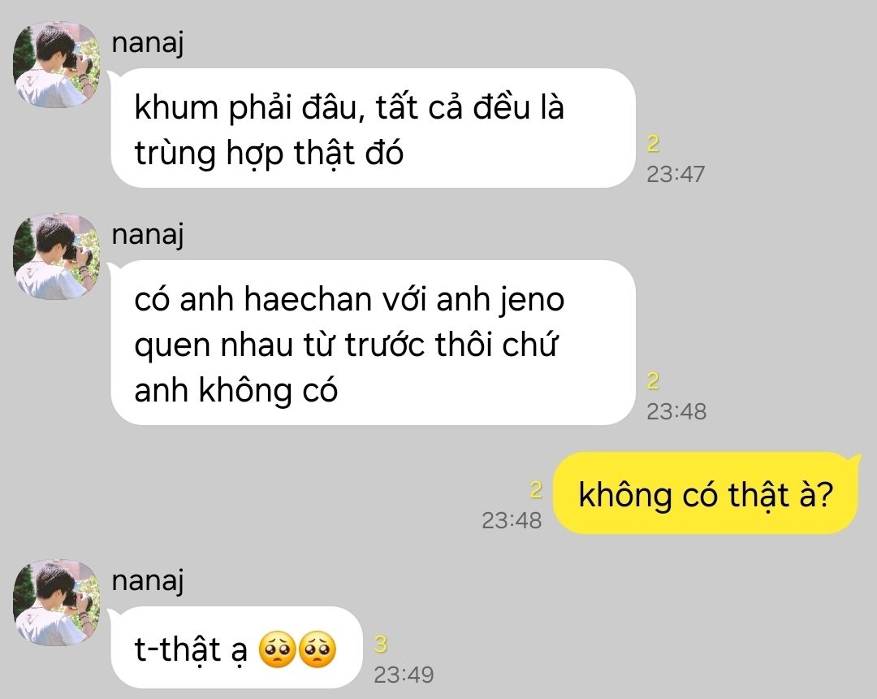Click the 23:48 timestamp beside the haechan message
This screenshot has height=699, width=877.
click(676, 411)
